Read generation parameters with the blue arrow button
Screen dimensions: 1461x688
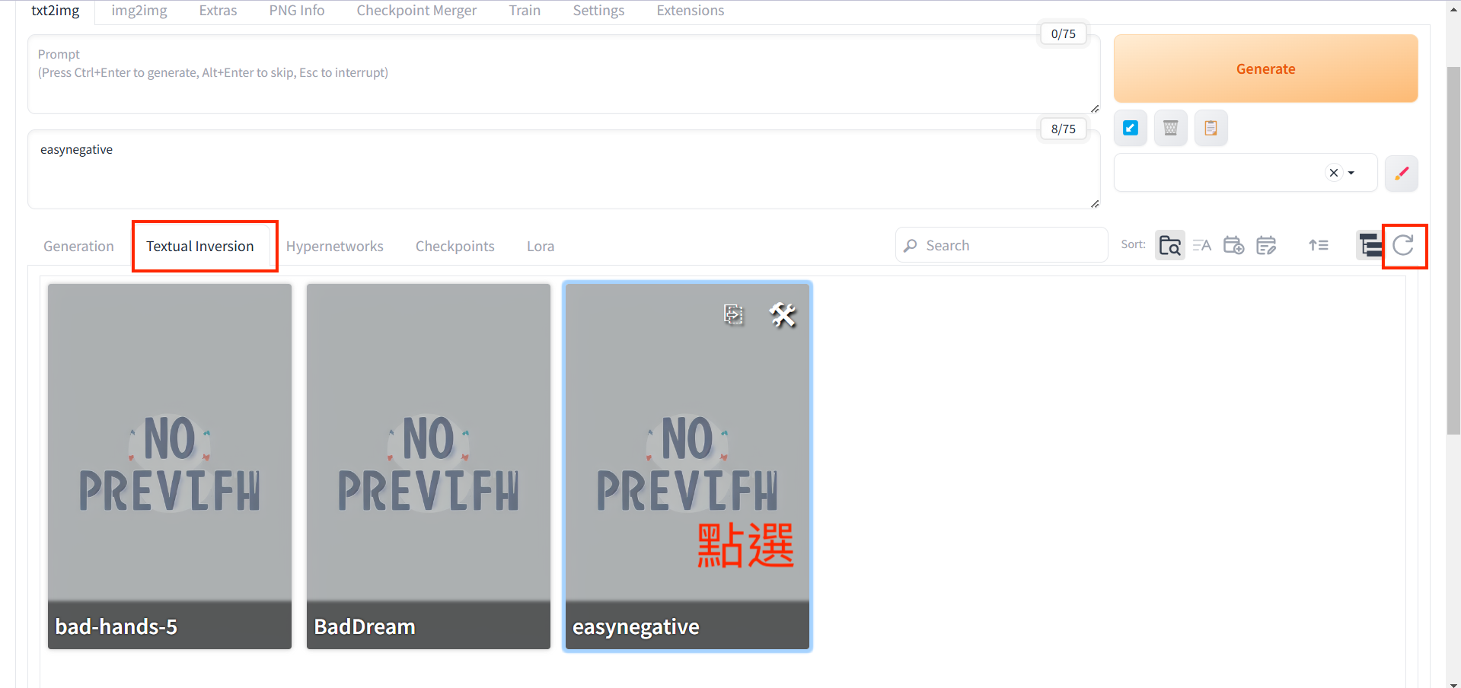coord(1131,128)
